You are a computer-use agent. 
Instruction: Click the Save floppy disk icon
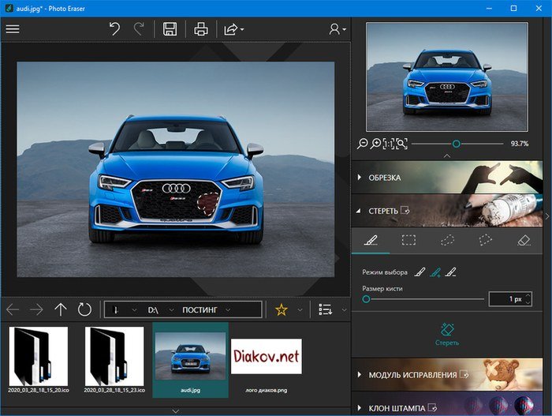point(169,29)
